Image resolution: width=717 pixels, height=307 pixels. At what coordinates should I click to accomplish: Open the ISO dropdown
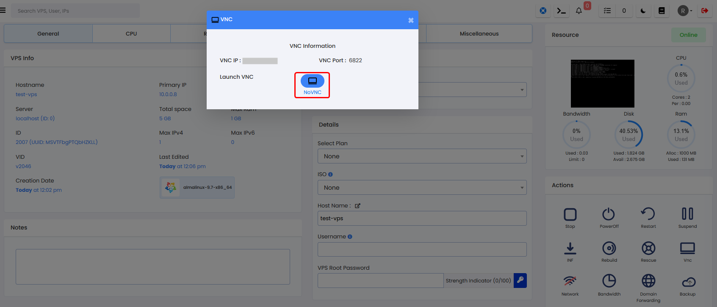[422, 188]
